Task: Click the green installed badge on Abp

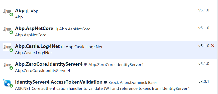Action: (11, 14)
